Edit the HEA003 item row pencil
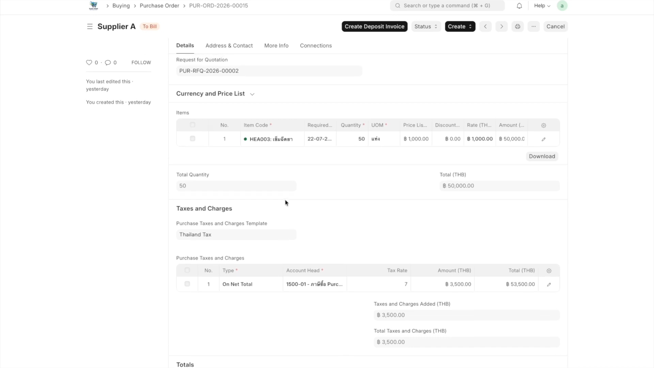Image resolution: width=654 pixels, height=368 pixels. point(544,139)
